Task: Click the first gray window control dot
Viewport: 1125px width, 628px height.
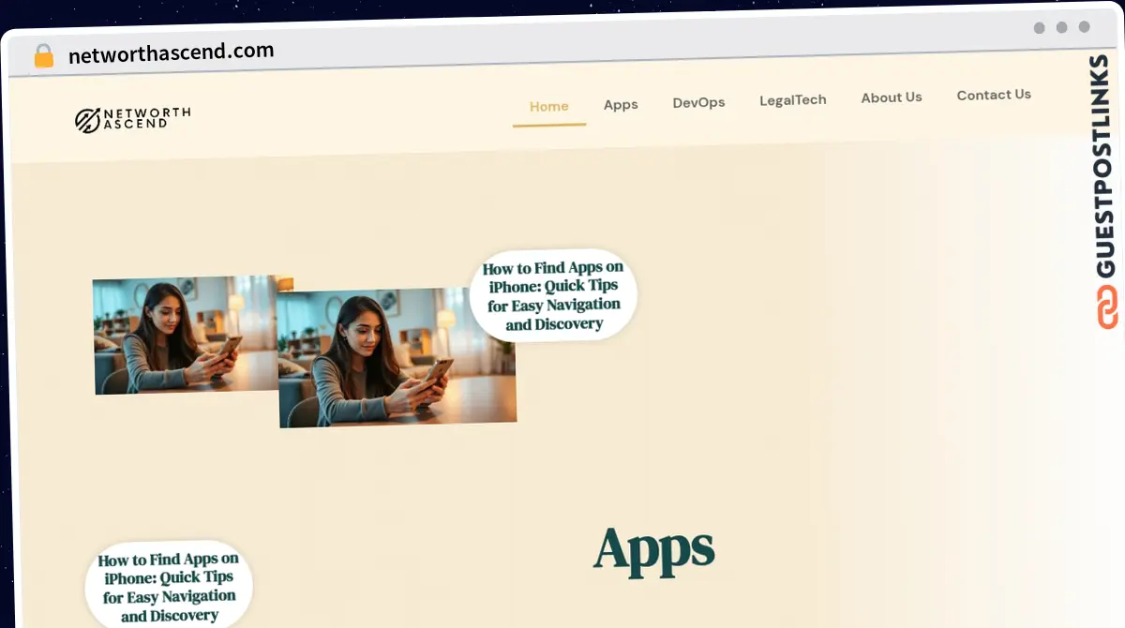Action: pos(1039,28)
